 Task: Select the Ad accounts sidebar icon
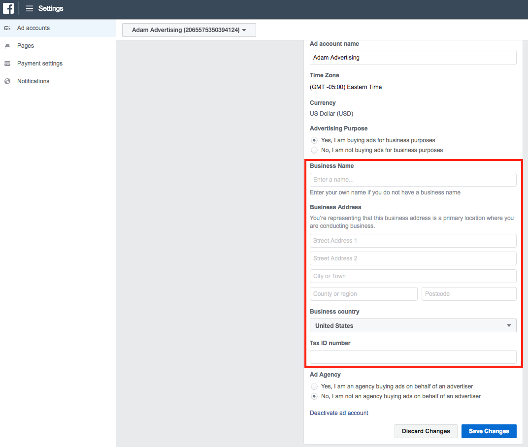[x=8, y=28]
